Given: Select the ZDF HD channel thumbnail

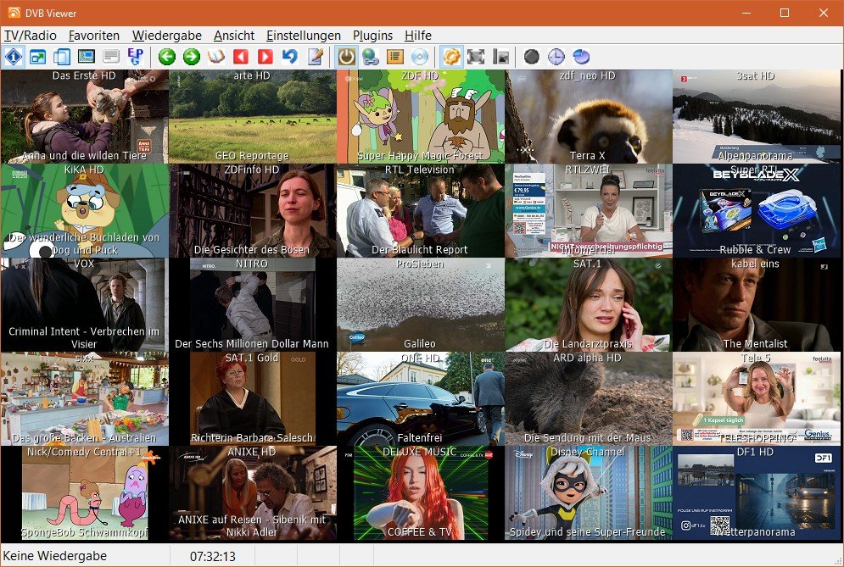Looking at the screenshot, I should point(420,116).
